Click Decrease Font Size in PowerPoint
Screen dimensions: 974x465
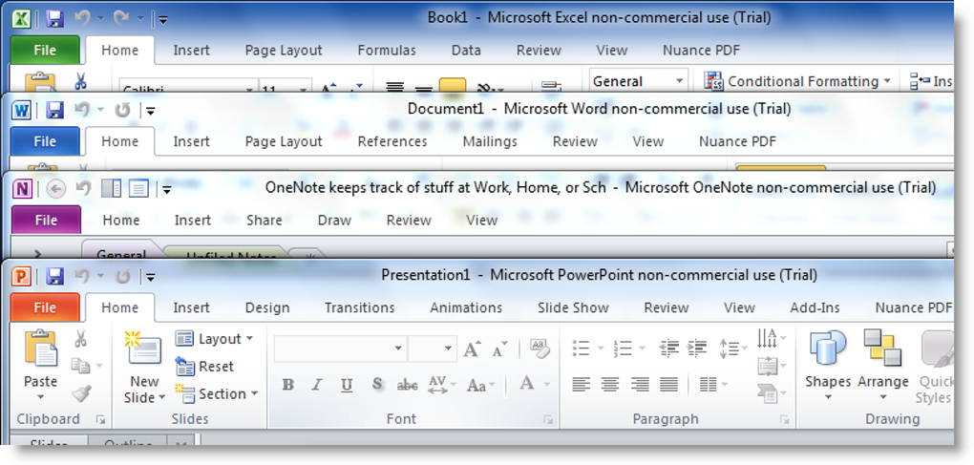[499, 349]
